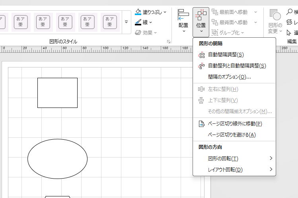Open 間隔のオプション settings
The width and height of the screenshot is (298, 198).
coord(229,77)
